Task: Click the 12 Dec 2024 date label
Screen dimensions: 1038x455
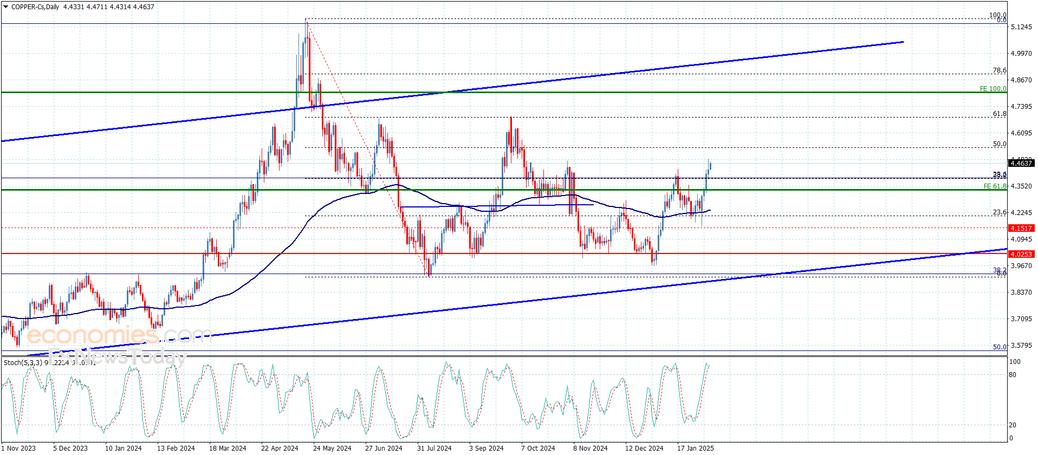Action: (644, 448)
